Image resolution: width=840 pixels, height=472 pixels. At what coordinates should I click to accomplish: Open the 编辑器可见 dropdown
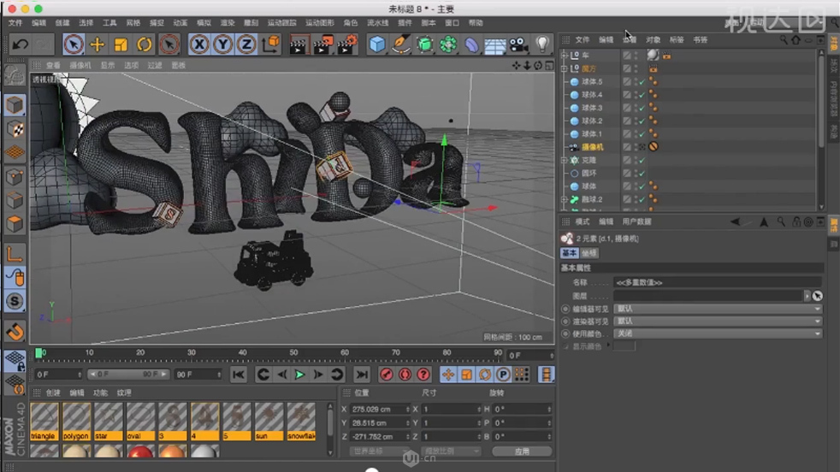718,309
